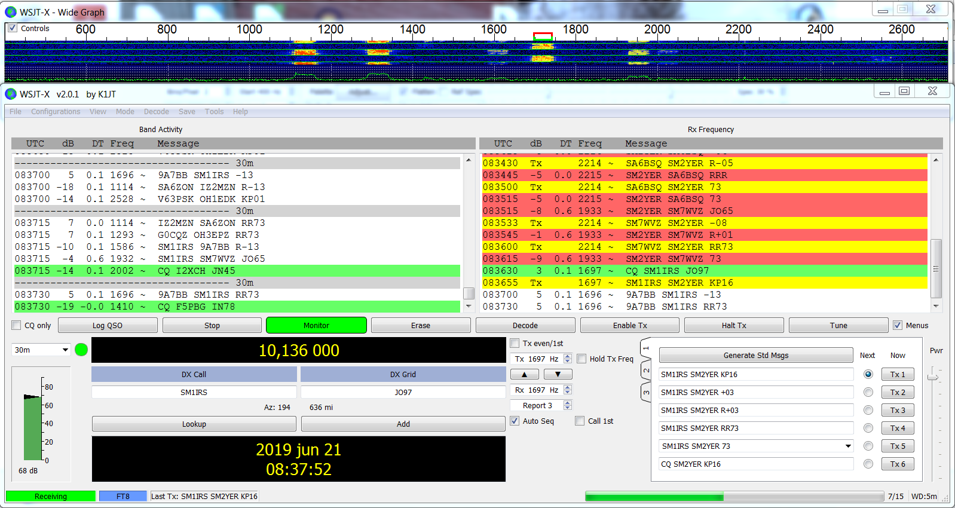The image size is (955, 508).
Task: Open the Mode menu
Action: pyautogui.click(x=125, y=112)
